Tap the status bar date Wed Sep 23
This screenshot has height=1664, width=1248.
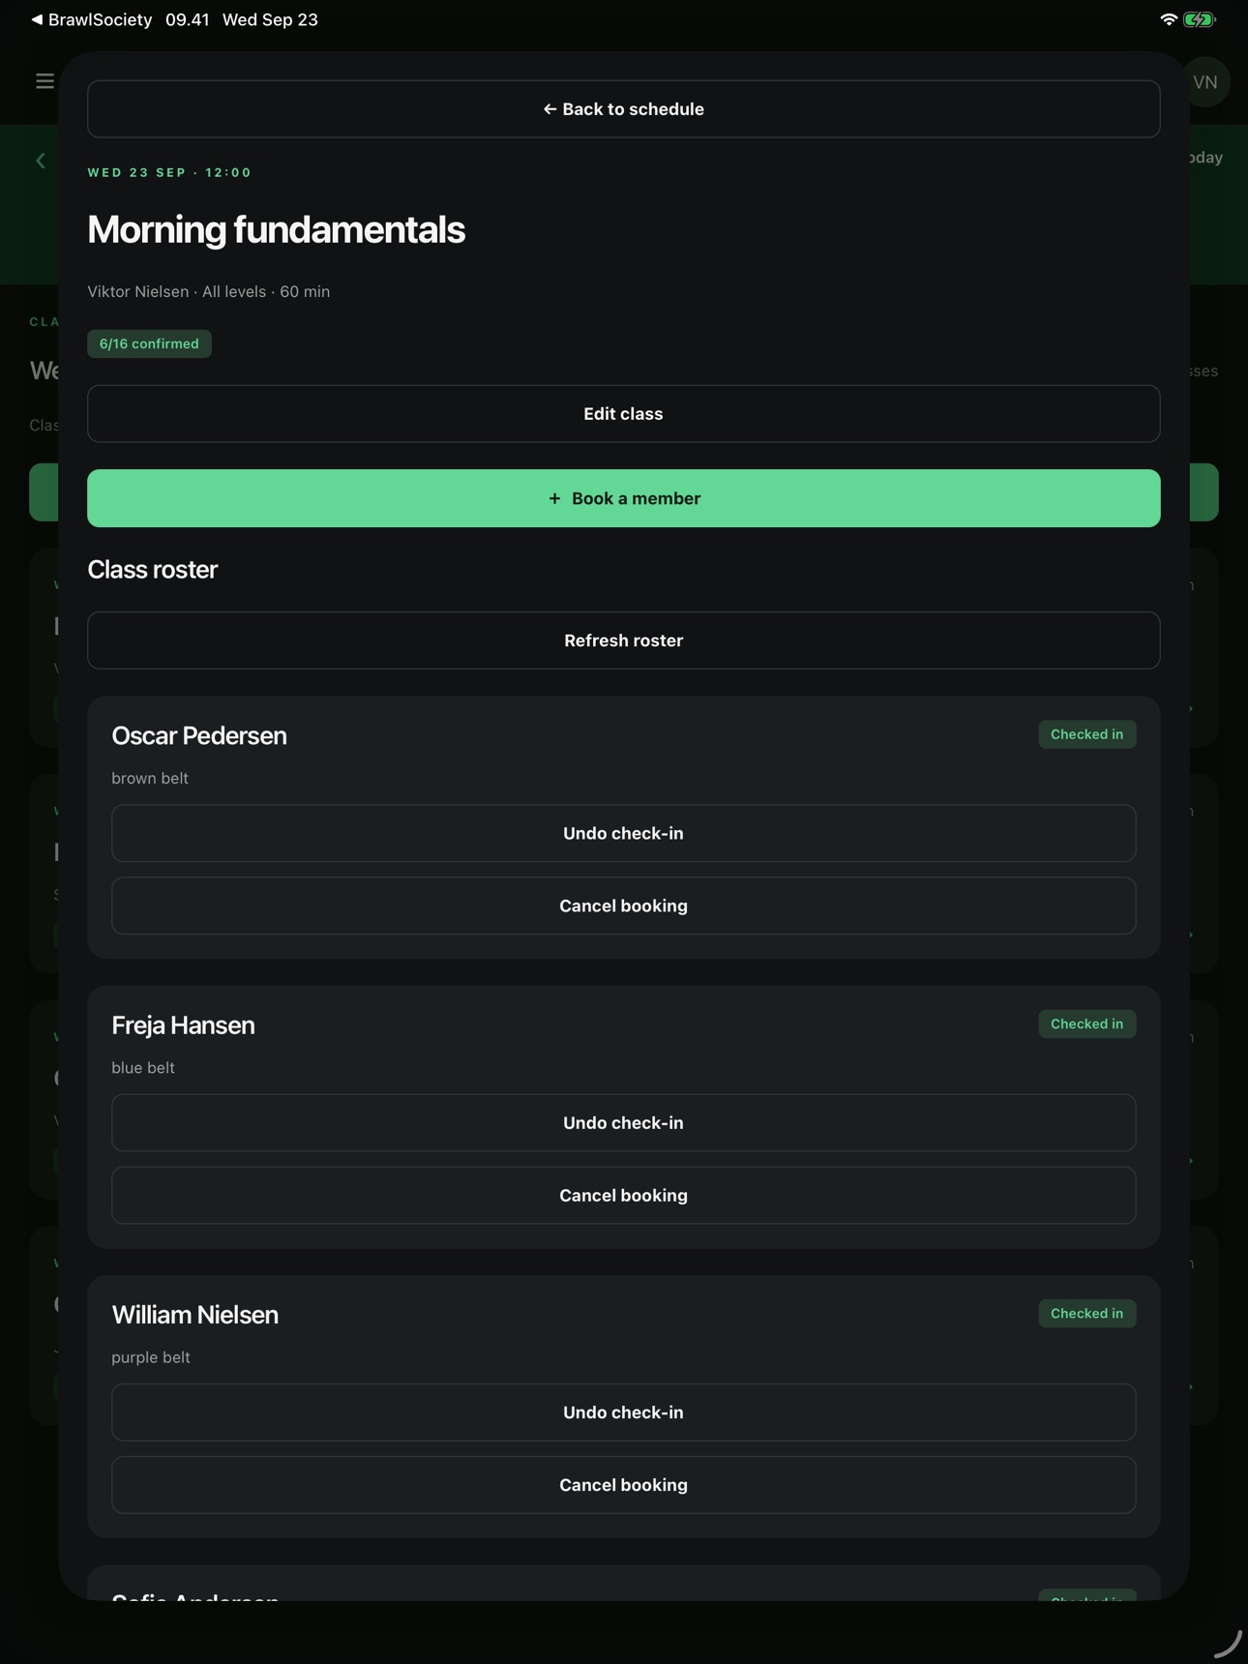[x=270, y=19]
